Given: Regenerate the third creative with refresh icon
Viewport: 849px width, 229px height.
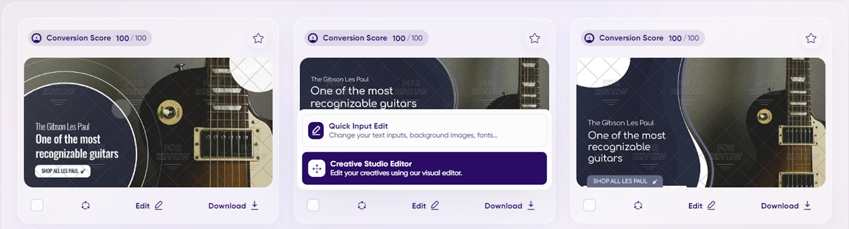Looking at the screenshot, I should pyautogui.click(x=638, y=205).
